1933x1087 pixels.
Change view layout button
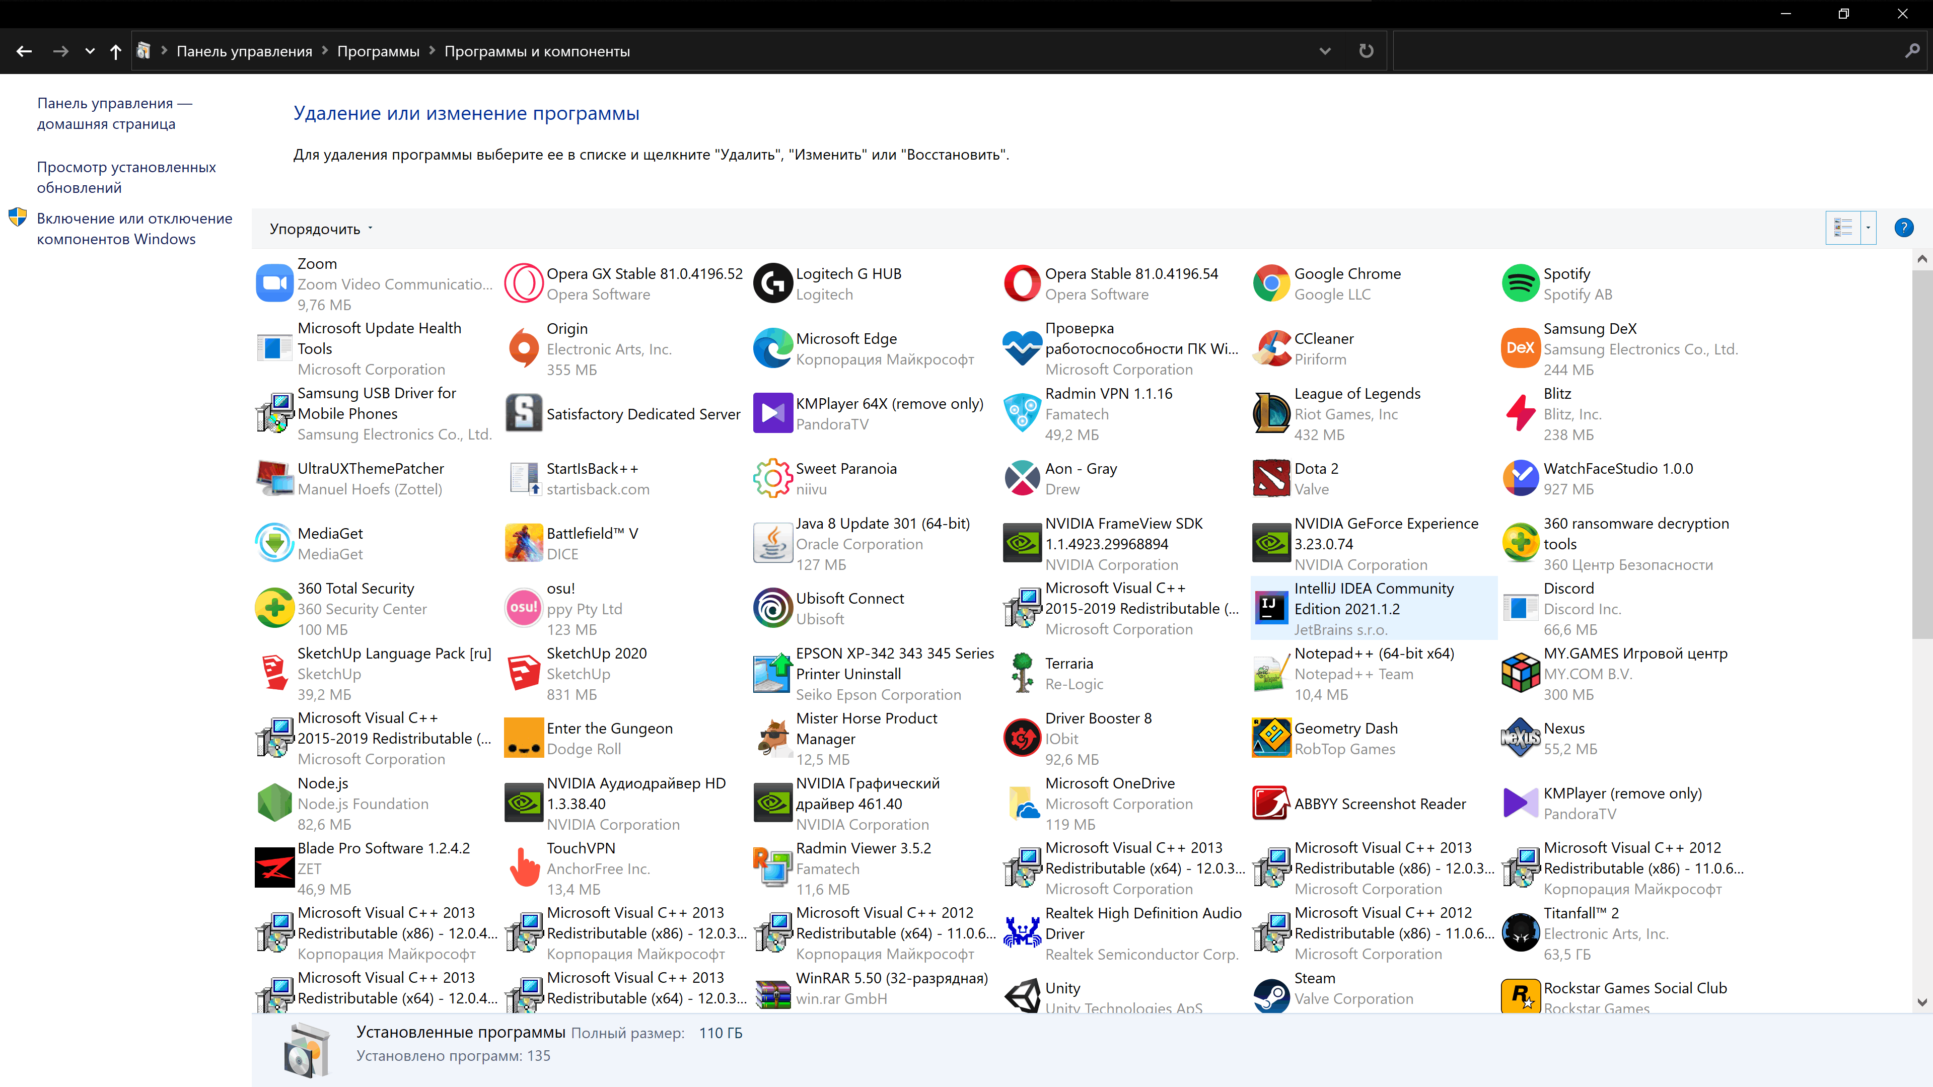tap(1844, 228)
